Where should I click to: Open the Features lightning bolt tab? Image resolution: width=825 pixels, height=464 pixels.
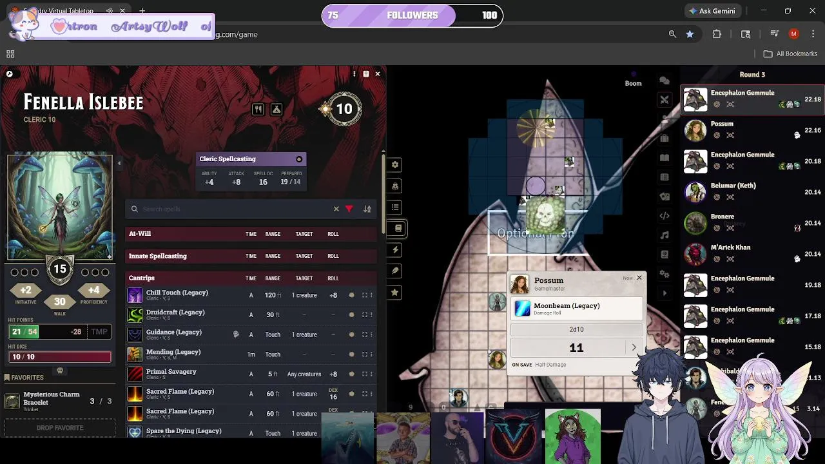pos(395,250)
